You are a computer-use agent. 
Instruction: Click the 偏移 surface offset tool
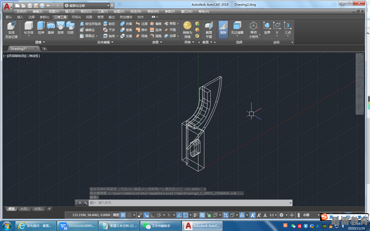click(x=156, y=24)
